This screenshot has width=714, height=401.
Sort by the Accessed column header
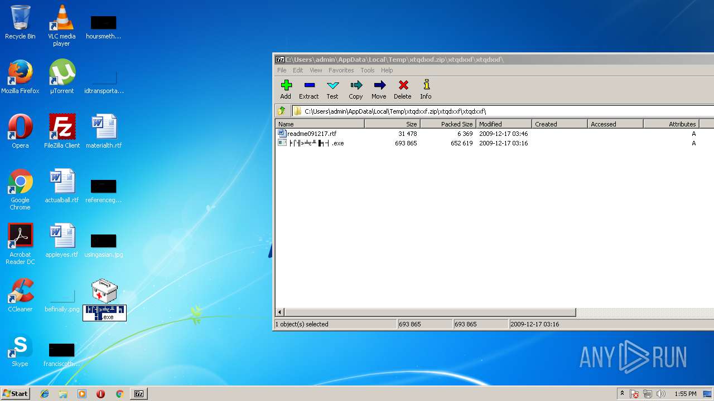point(615,124)
